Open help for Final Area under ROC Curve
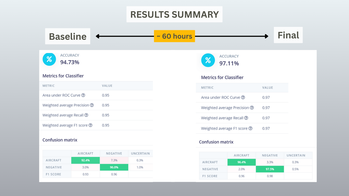 click(x=243, y=97)
